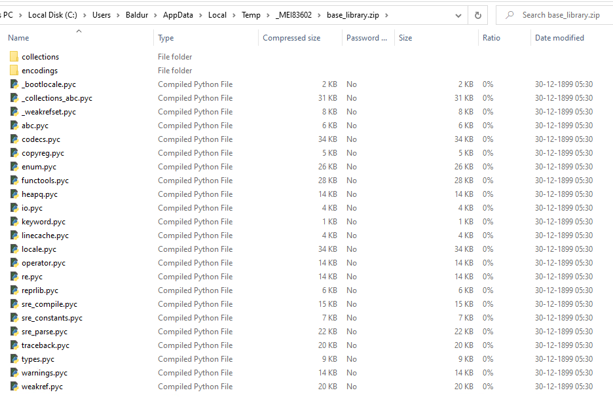Viewport: 613px width, 418px height.
Task: Select the warnings.pyc file icon
Action: (x=14, y=373)
